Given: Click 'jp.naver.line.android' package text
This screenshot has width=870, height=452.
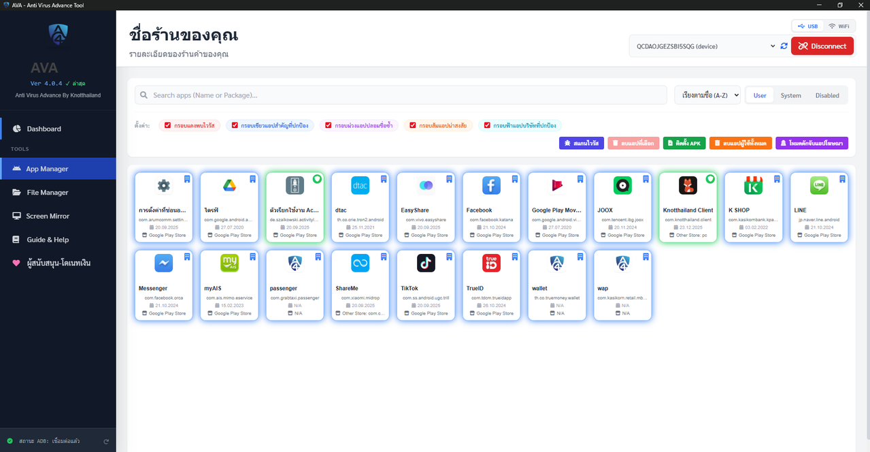Looking at the screenshot, I should click(x=819, y=220).
